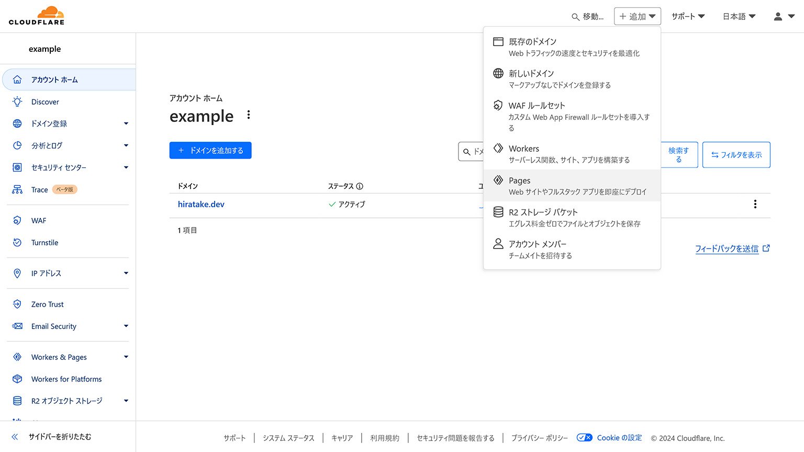Open the example account three-dot menu
This screenshot has width=804, height=452.
coord(249,115)
